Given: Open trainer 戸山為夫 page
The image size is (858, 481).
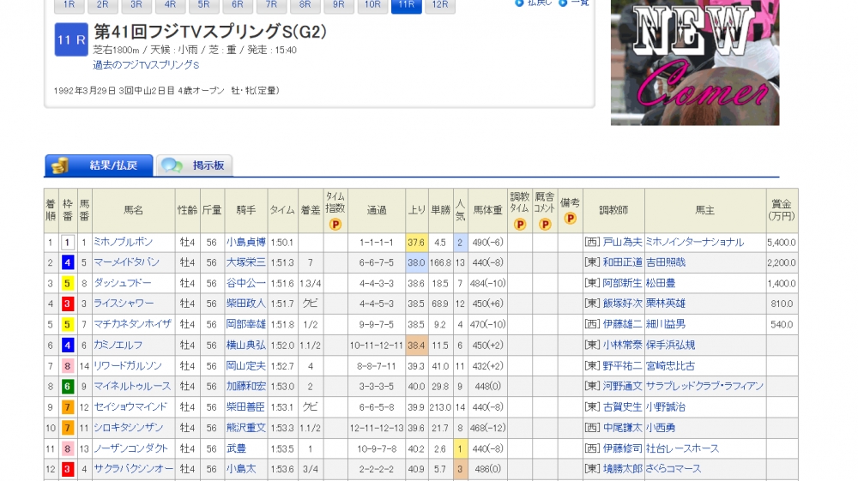Looking at the screenshot, I should tap(623, 242).
